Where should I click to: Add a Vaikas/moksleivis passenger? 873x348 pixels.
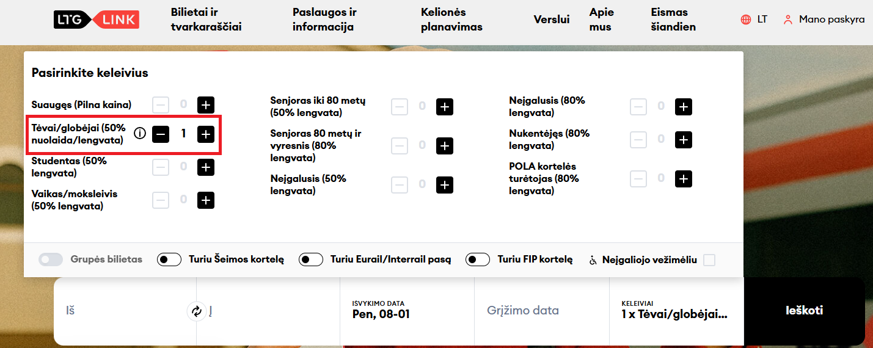(206, 200)
